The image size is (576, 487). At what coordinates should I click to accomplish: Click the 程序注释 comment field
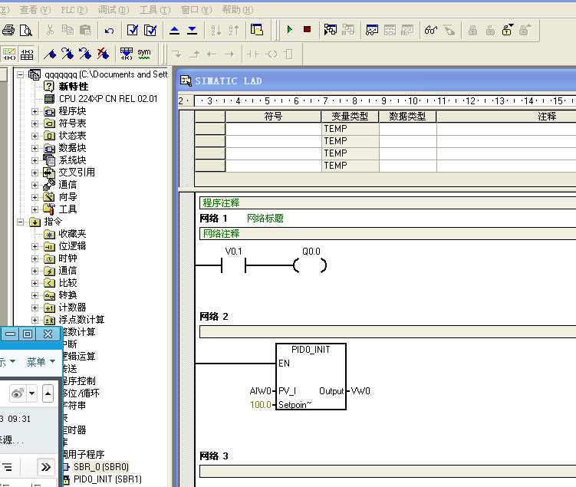387,203
